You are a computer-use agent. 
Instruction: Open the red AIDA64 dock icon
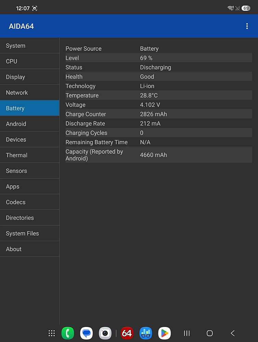(x=127, y=333)
